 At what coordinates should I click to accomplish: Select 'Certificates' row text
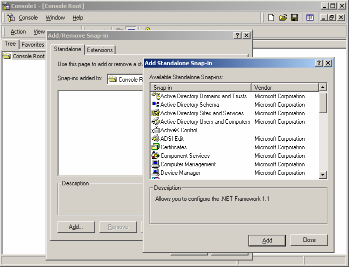(x=173, y=147)
